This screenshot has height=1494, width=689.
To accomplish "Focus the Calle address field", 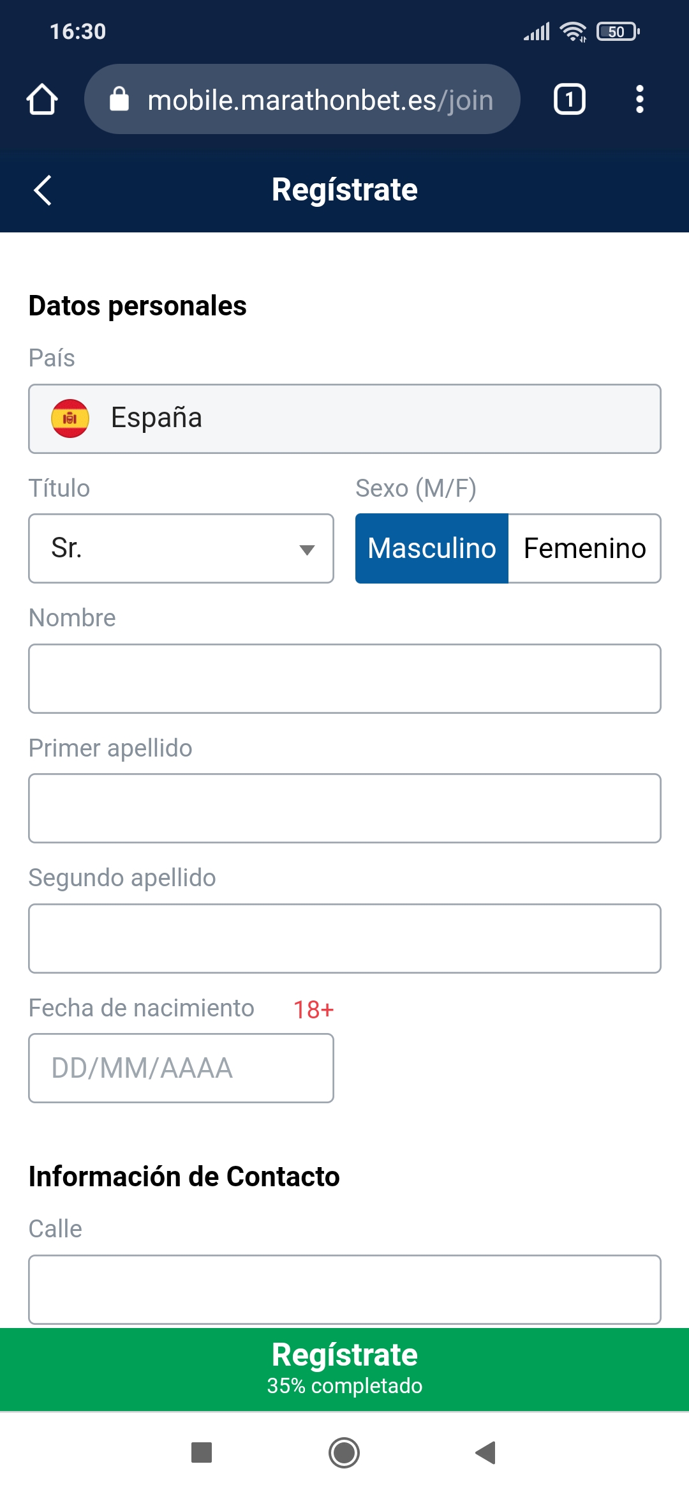I will (344, 1290).
